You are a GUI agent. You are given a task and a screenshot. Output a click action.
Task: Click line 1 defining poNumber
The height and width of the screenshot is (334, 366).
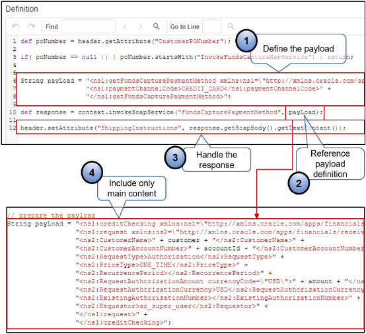(126, 42)
